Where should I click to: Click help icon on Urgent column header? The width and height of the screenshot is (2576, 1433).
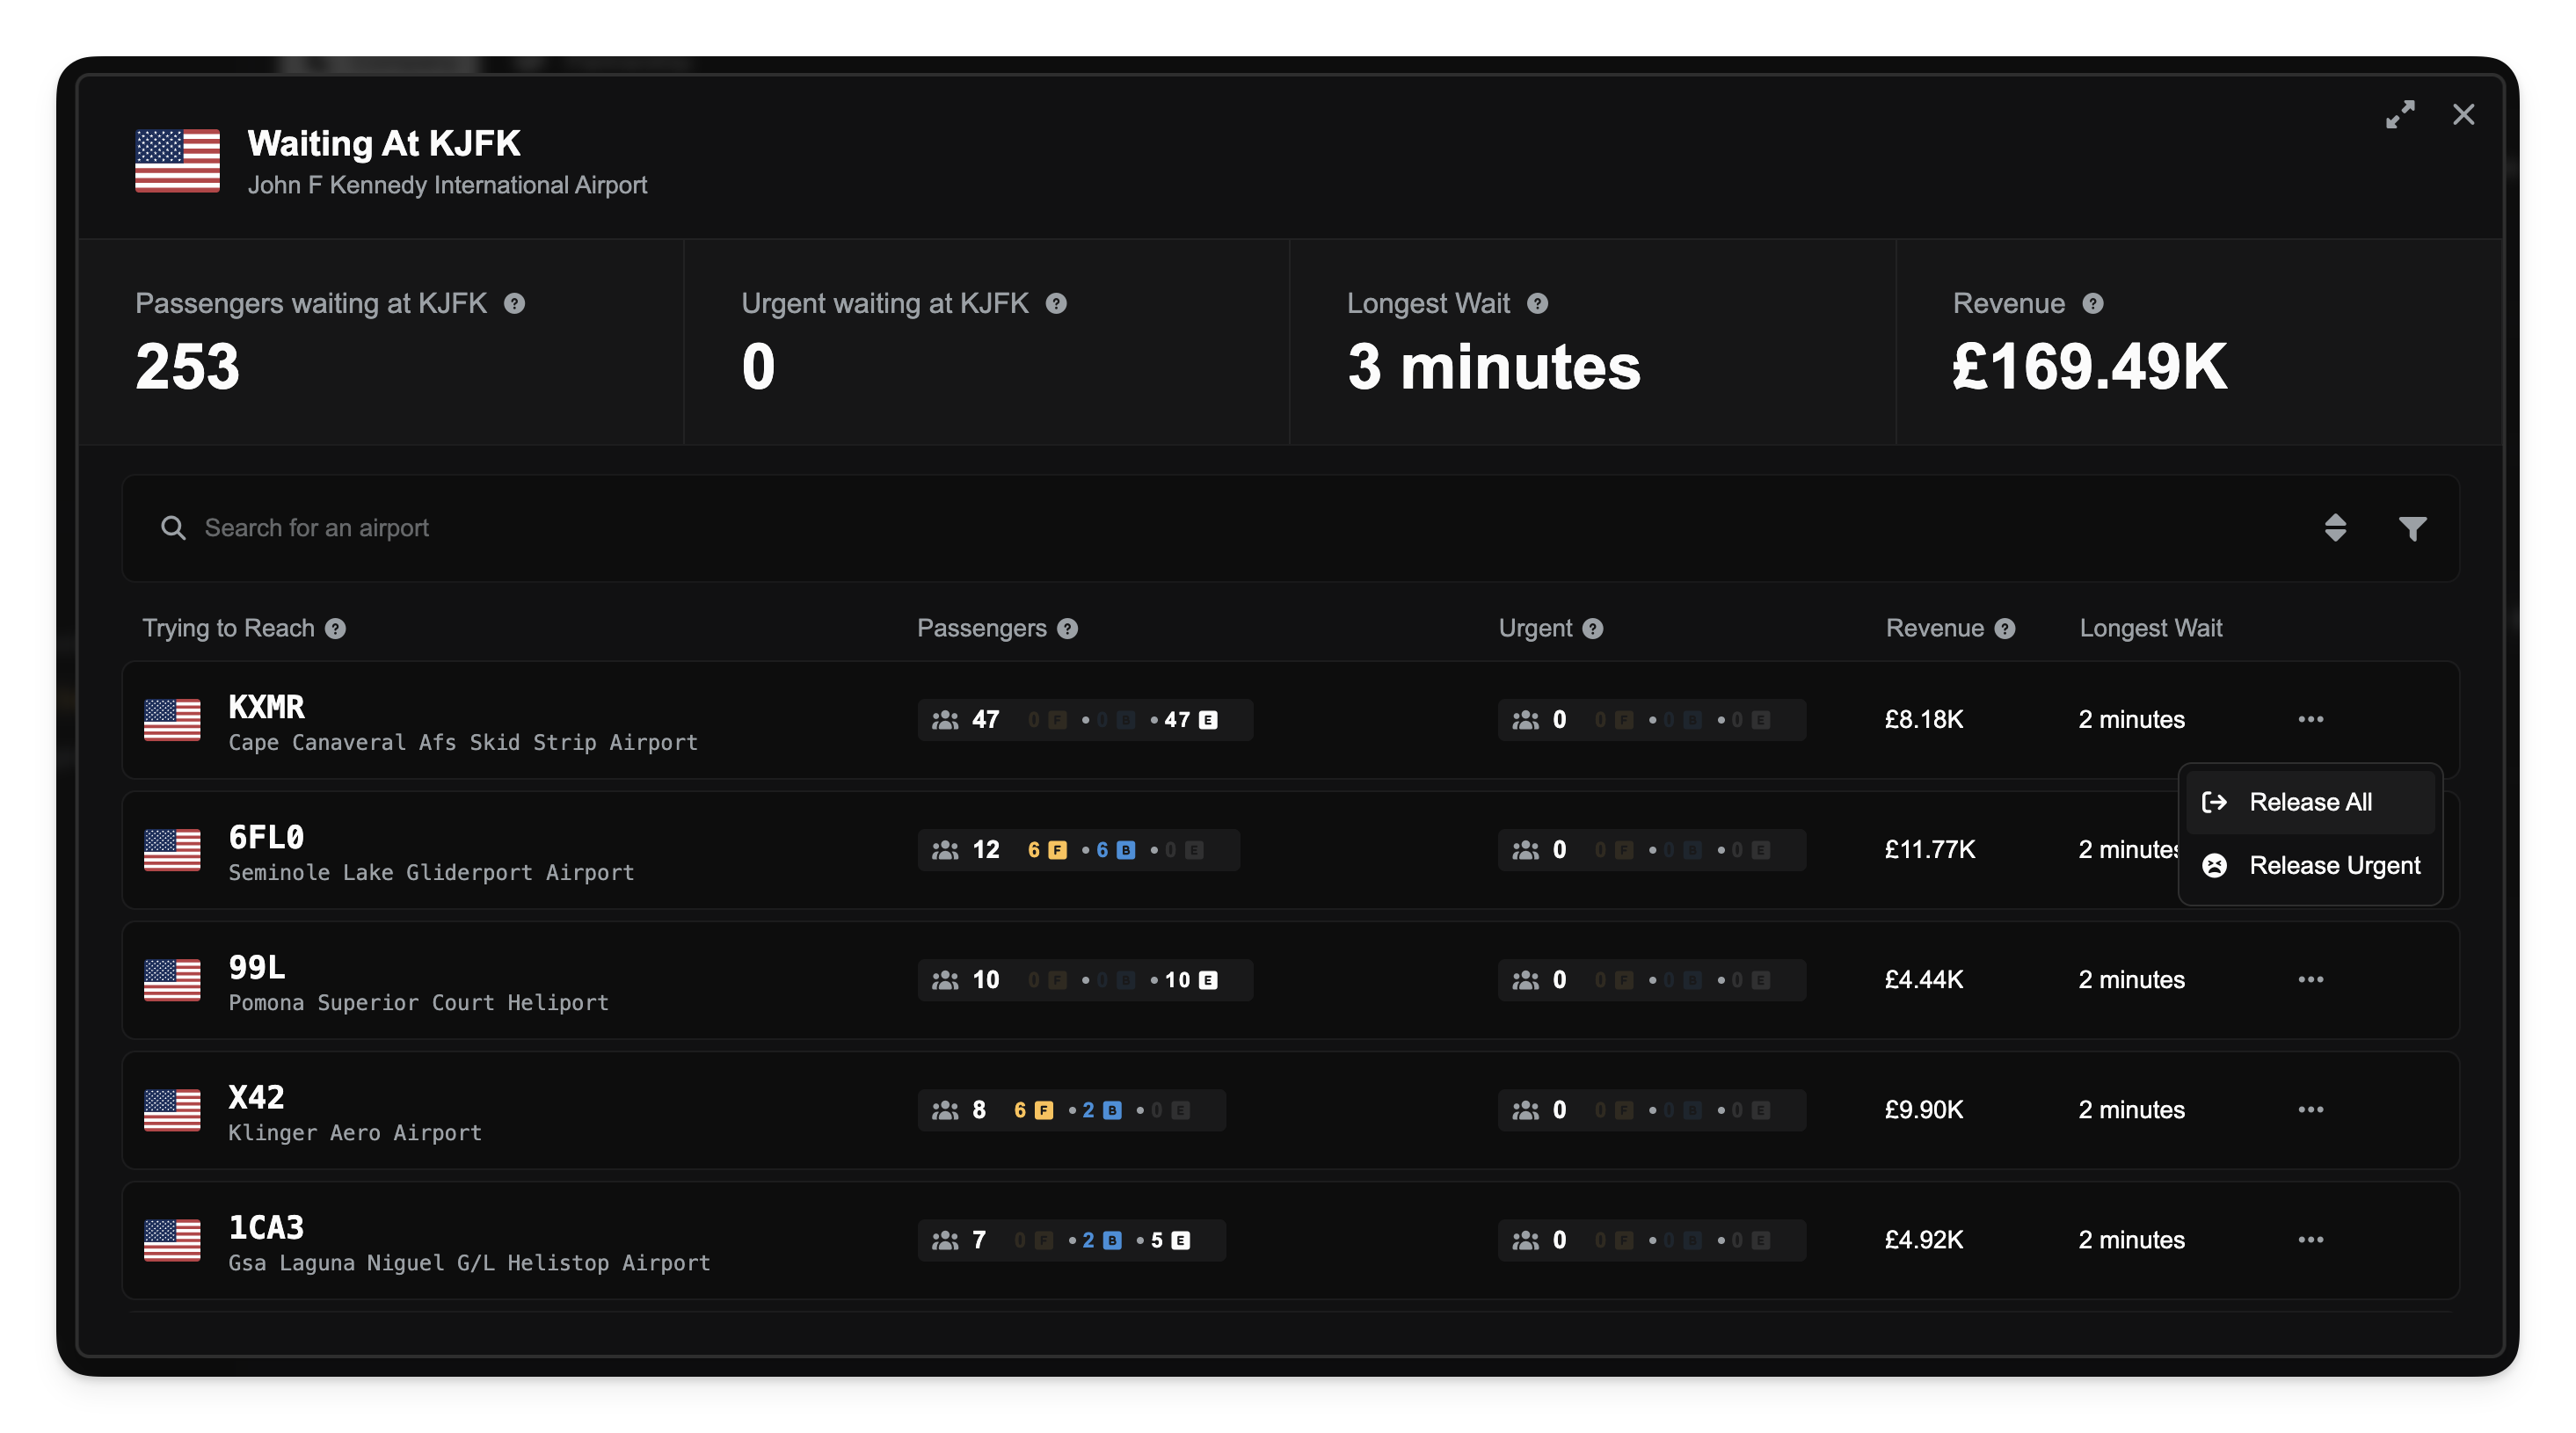[1592, 628]
